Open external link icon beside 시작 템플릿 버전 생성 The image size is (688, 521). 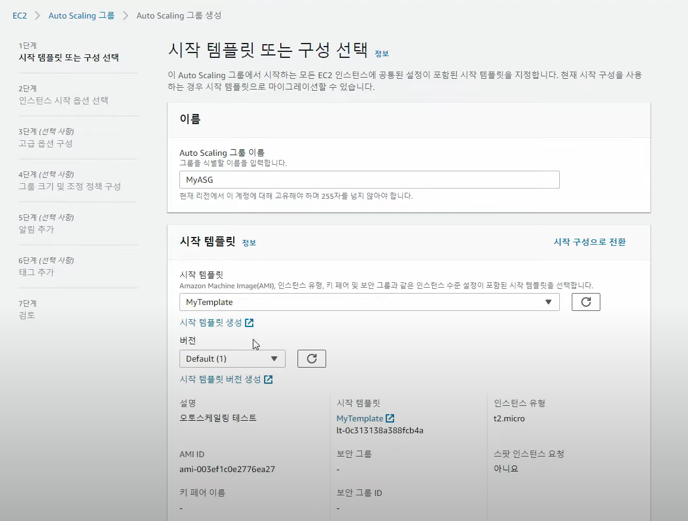pyautogui.click(x=268, y=380)
